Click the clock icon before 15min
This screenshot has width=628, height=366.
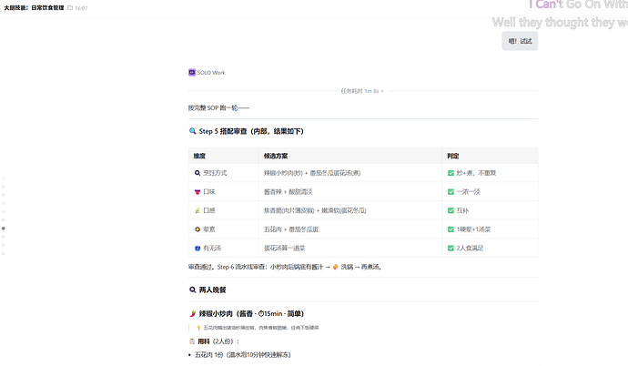[x=260, y=313]
